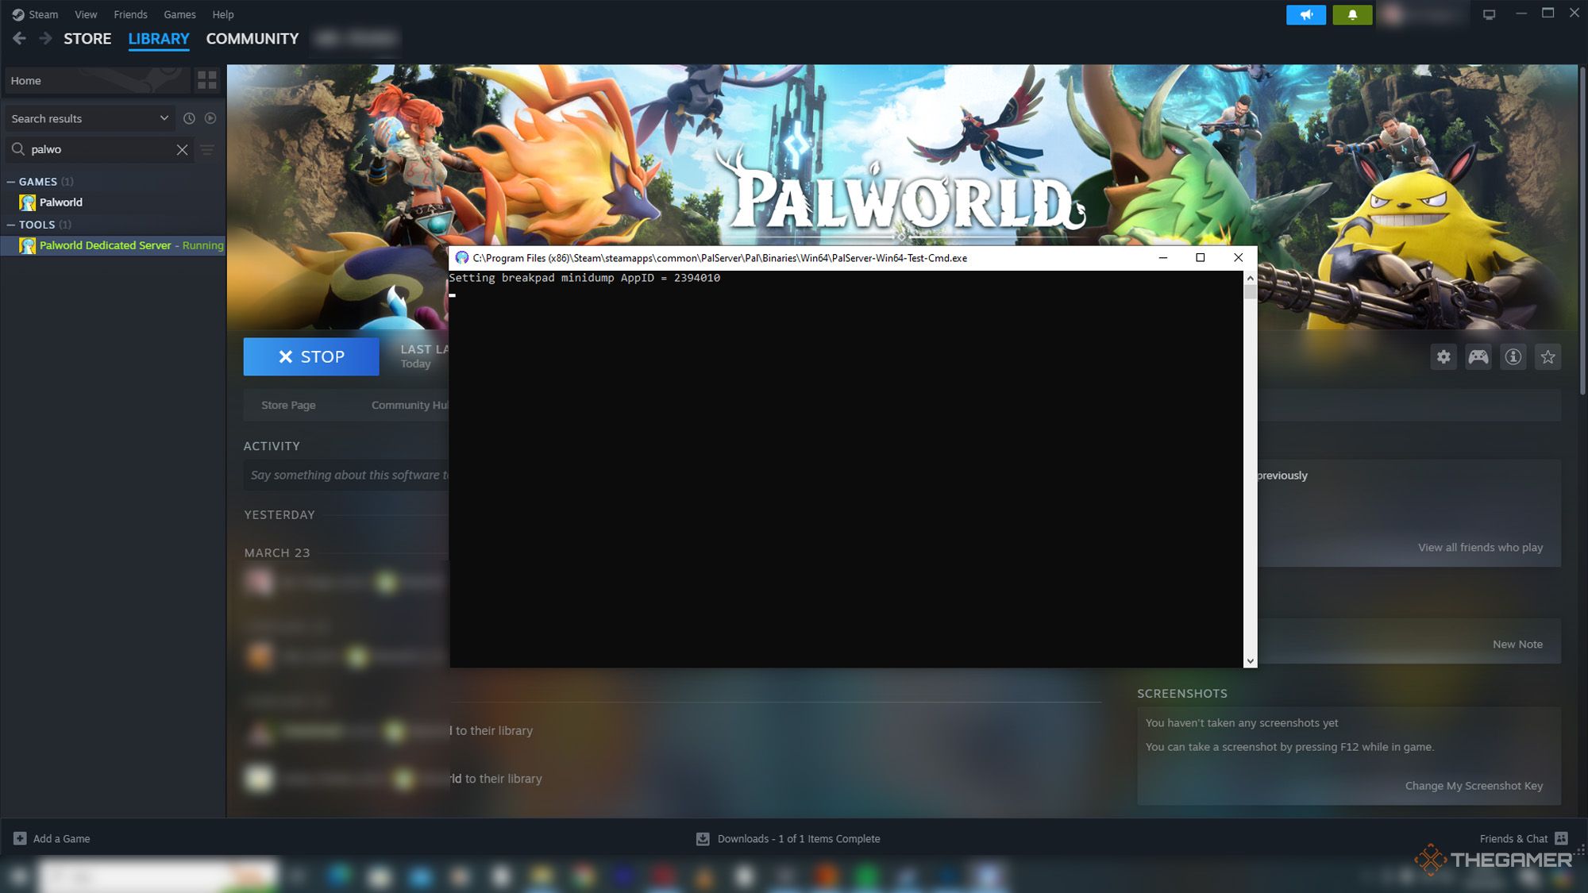Click the blue announcements megaphone button

[1306, 14]
